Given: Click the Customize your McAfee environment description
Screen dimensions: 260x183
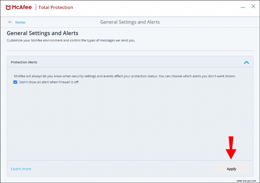Looking at the screenshot, I should click(x=71, y=40).
